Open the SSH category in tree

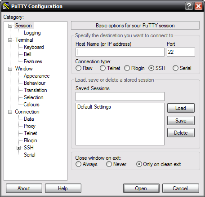click(29, 148)
